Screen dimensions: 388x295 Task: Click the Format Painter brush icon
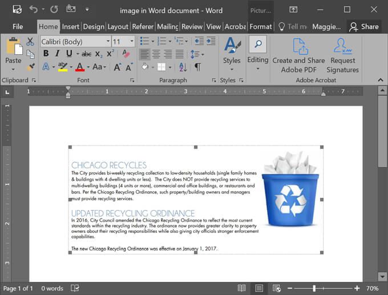[30, 67]
